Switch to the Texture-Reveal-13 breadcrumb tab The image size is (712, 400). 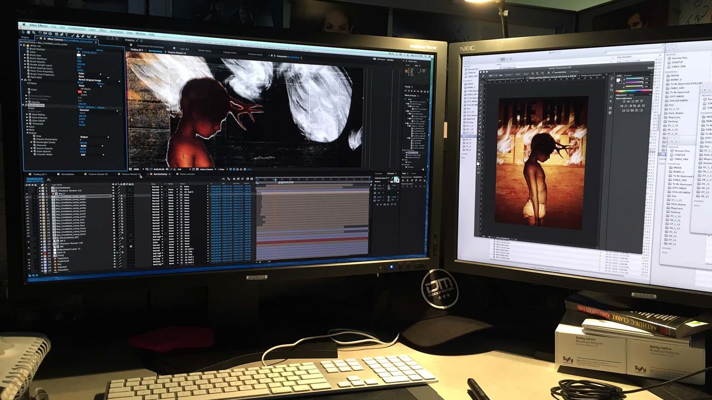[x=177, y=52]
